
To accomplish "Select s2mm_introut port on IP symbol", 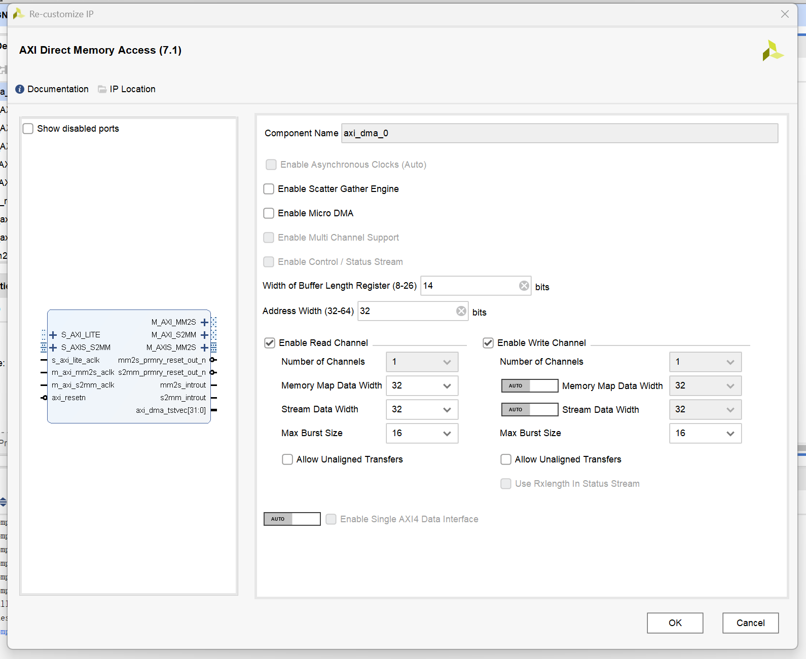I will 183,398.
